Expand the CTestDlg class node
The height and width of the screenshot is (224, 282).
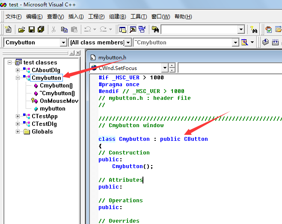click(18, 124)
